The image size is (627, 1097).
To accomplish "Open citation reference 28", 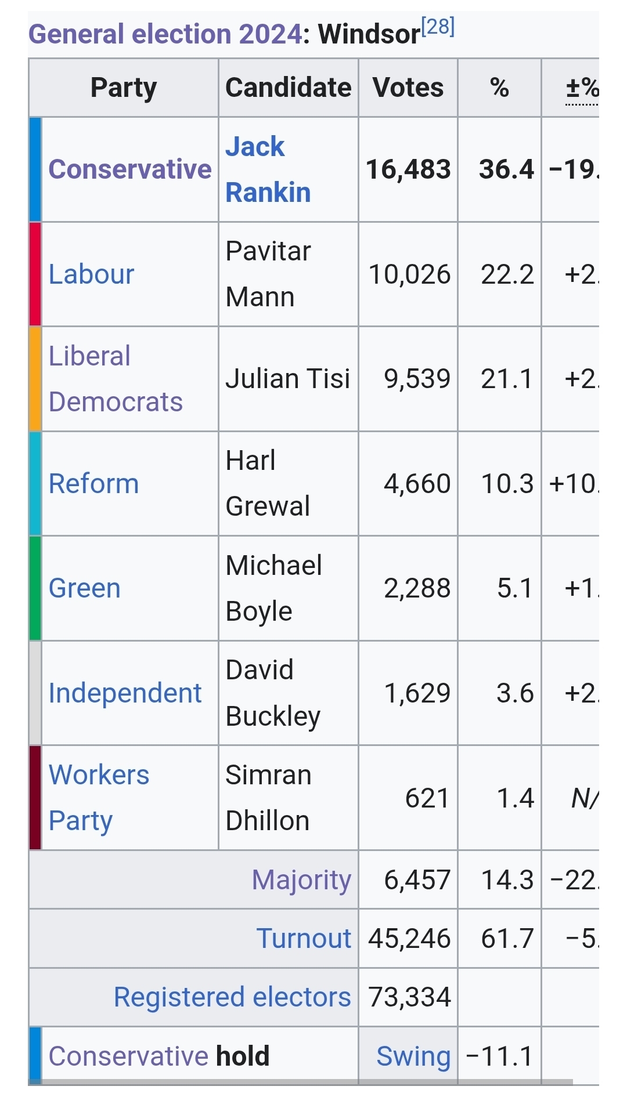I will [438, 27].
